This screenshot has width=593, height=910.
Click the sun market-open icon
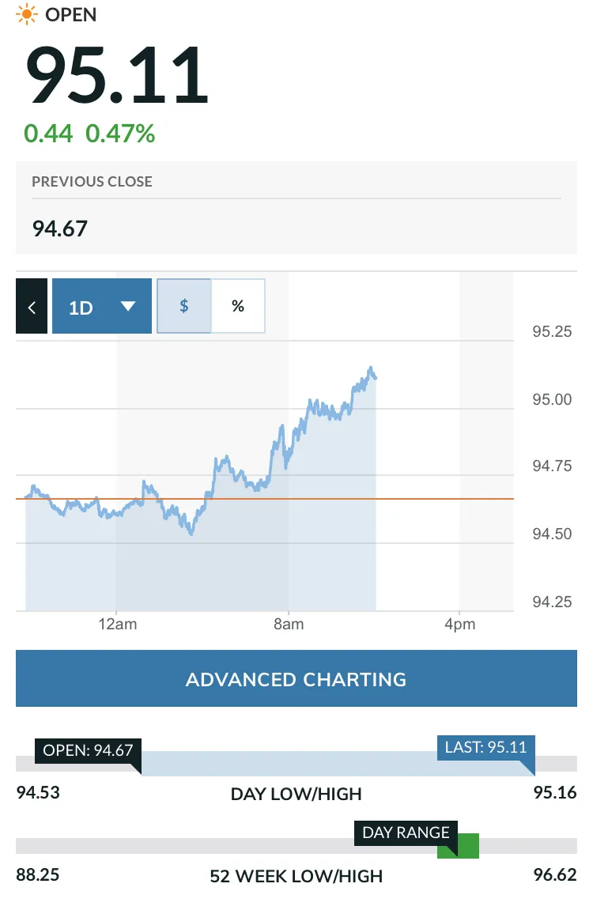coord(26,14)
